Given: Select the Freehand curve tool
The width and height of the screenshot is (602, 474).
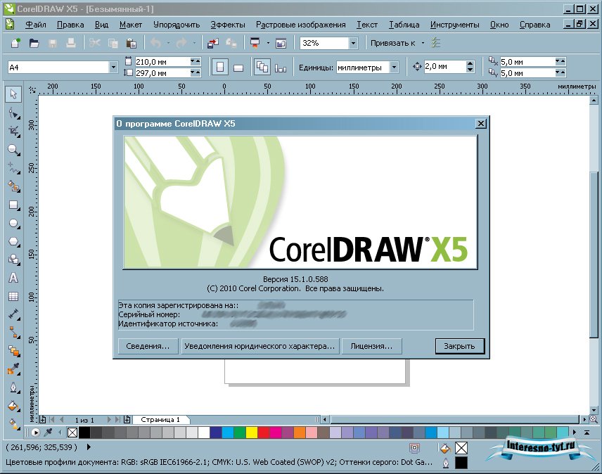Looking at the screenshot, I should (14, 168).
